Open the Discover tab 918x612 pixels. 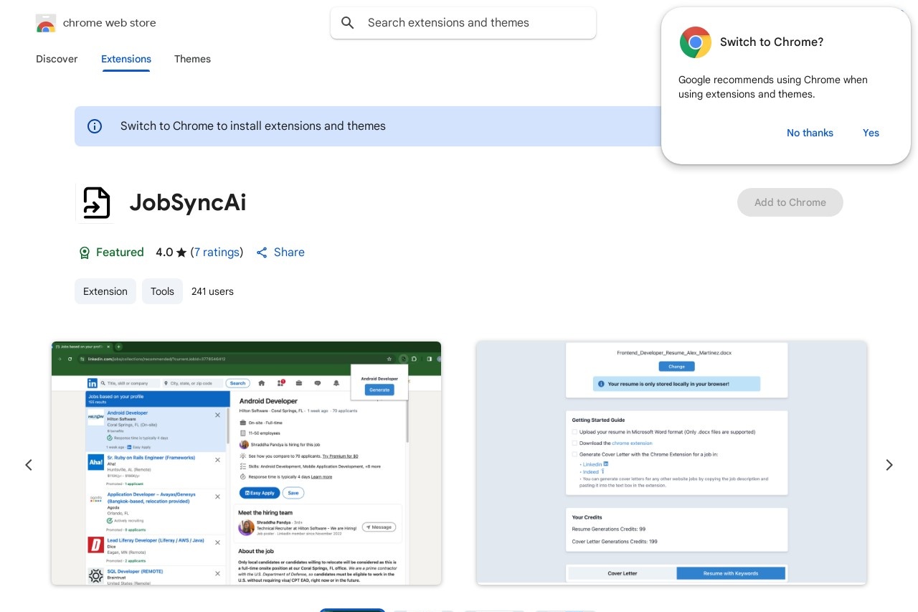point(57,59)
